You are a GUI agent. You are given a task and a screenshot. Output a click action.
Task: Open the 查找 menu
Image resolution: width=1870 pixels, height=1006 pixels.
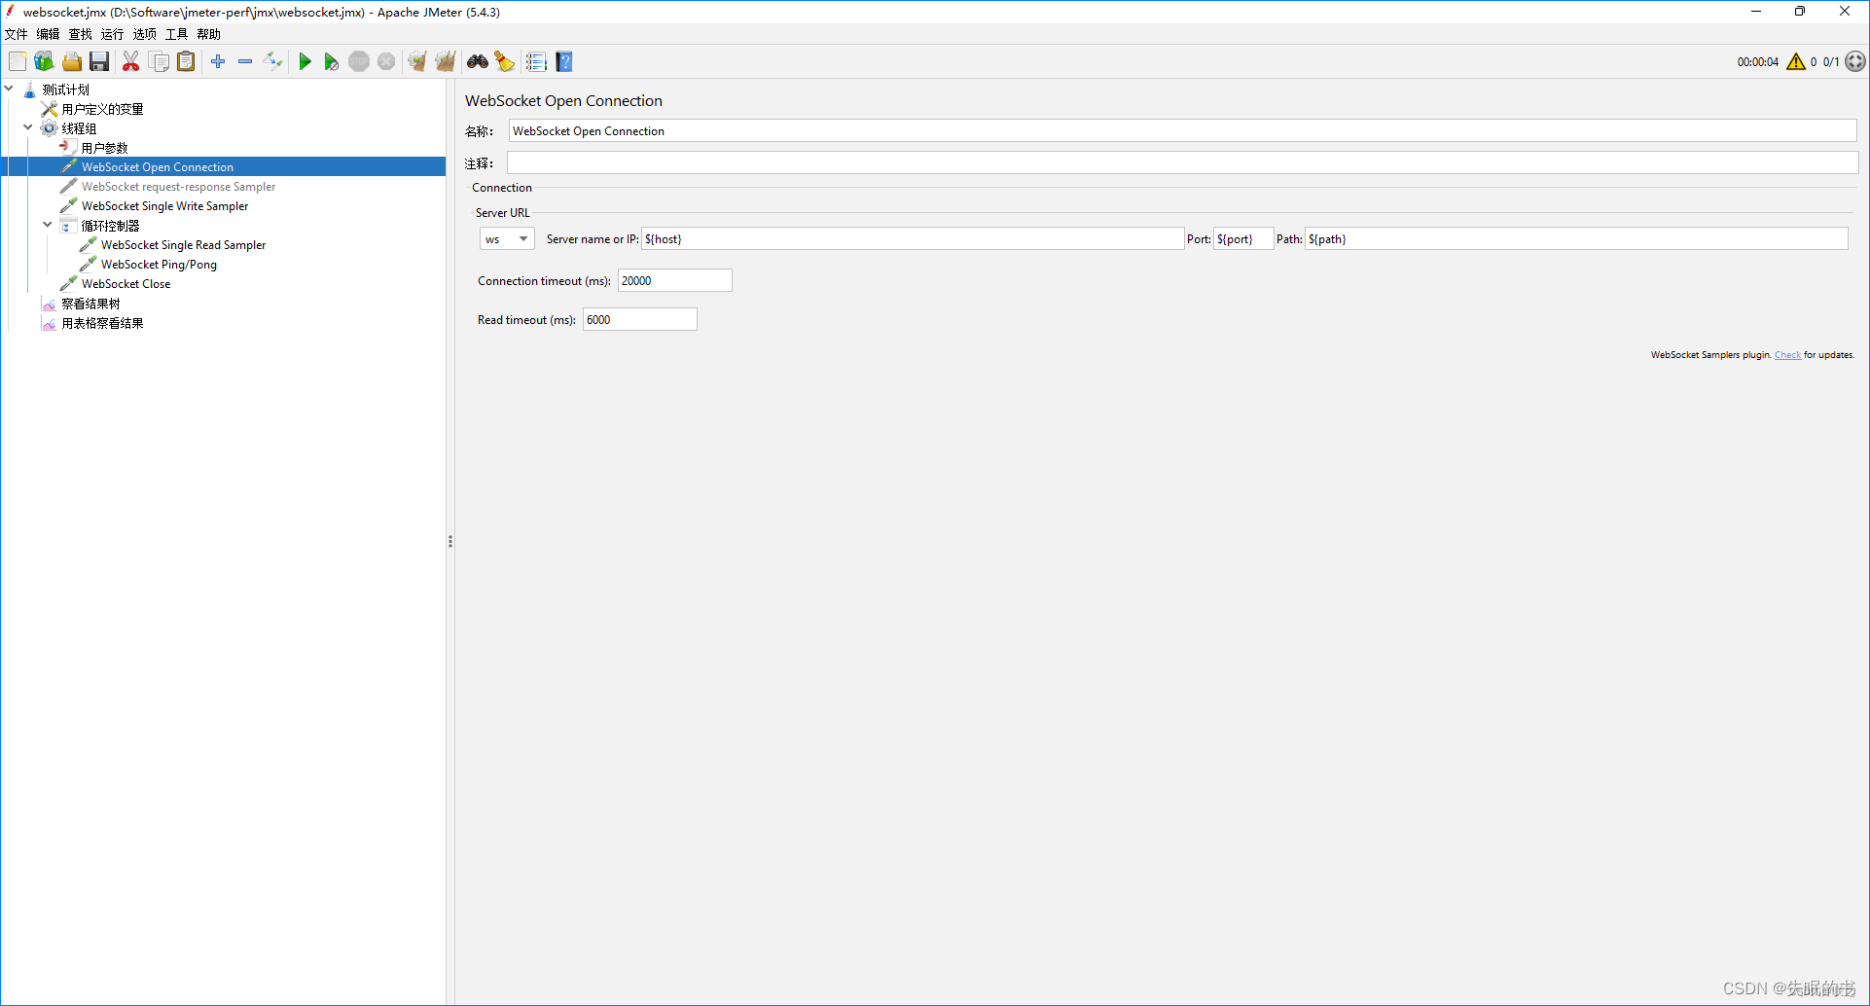tap(81, 34)
